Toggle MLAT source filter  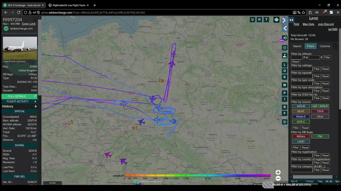[301, 111]
